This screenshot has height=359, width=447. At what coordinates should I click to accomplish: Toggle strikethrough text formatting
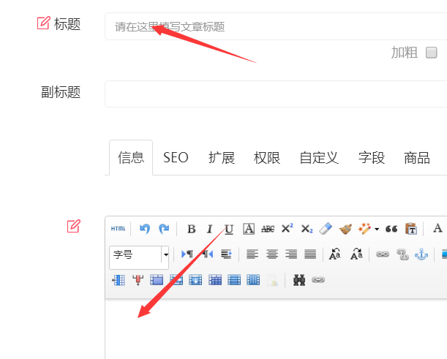268,229
